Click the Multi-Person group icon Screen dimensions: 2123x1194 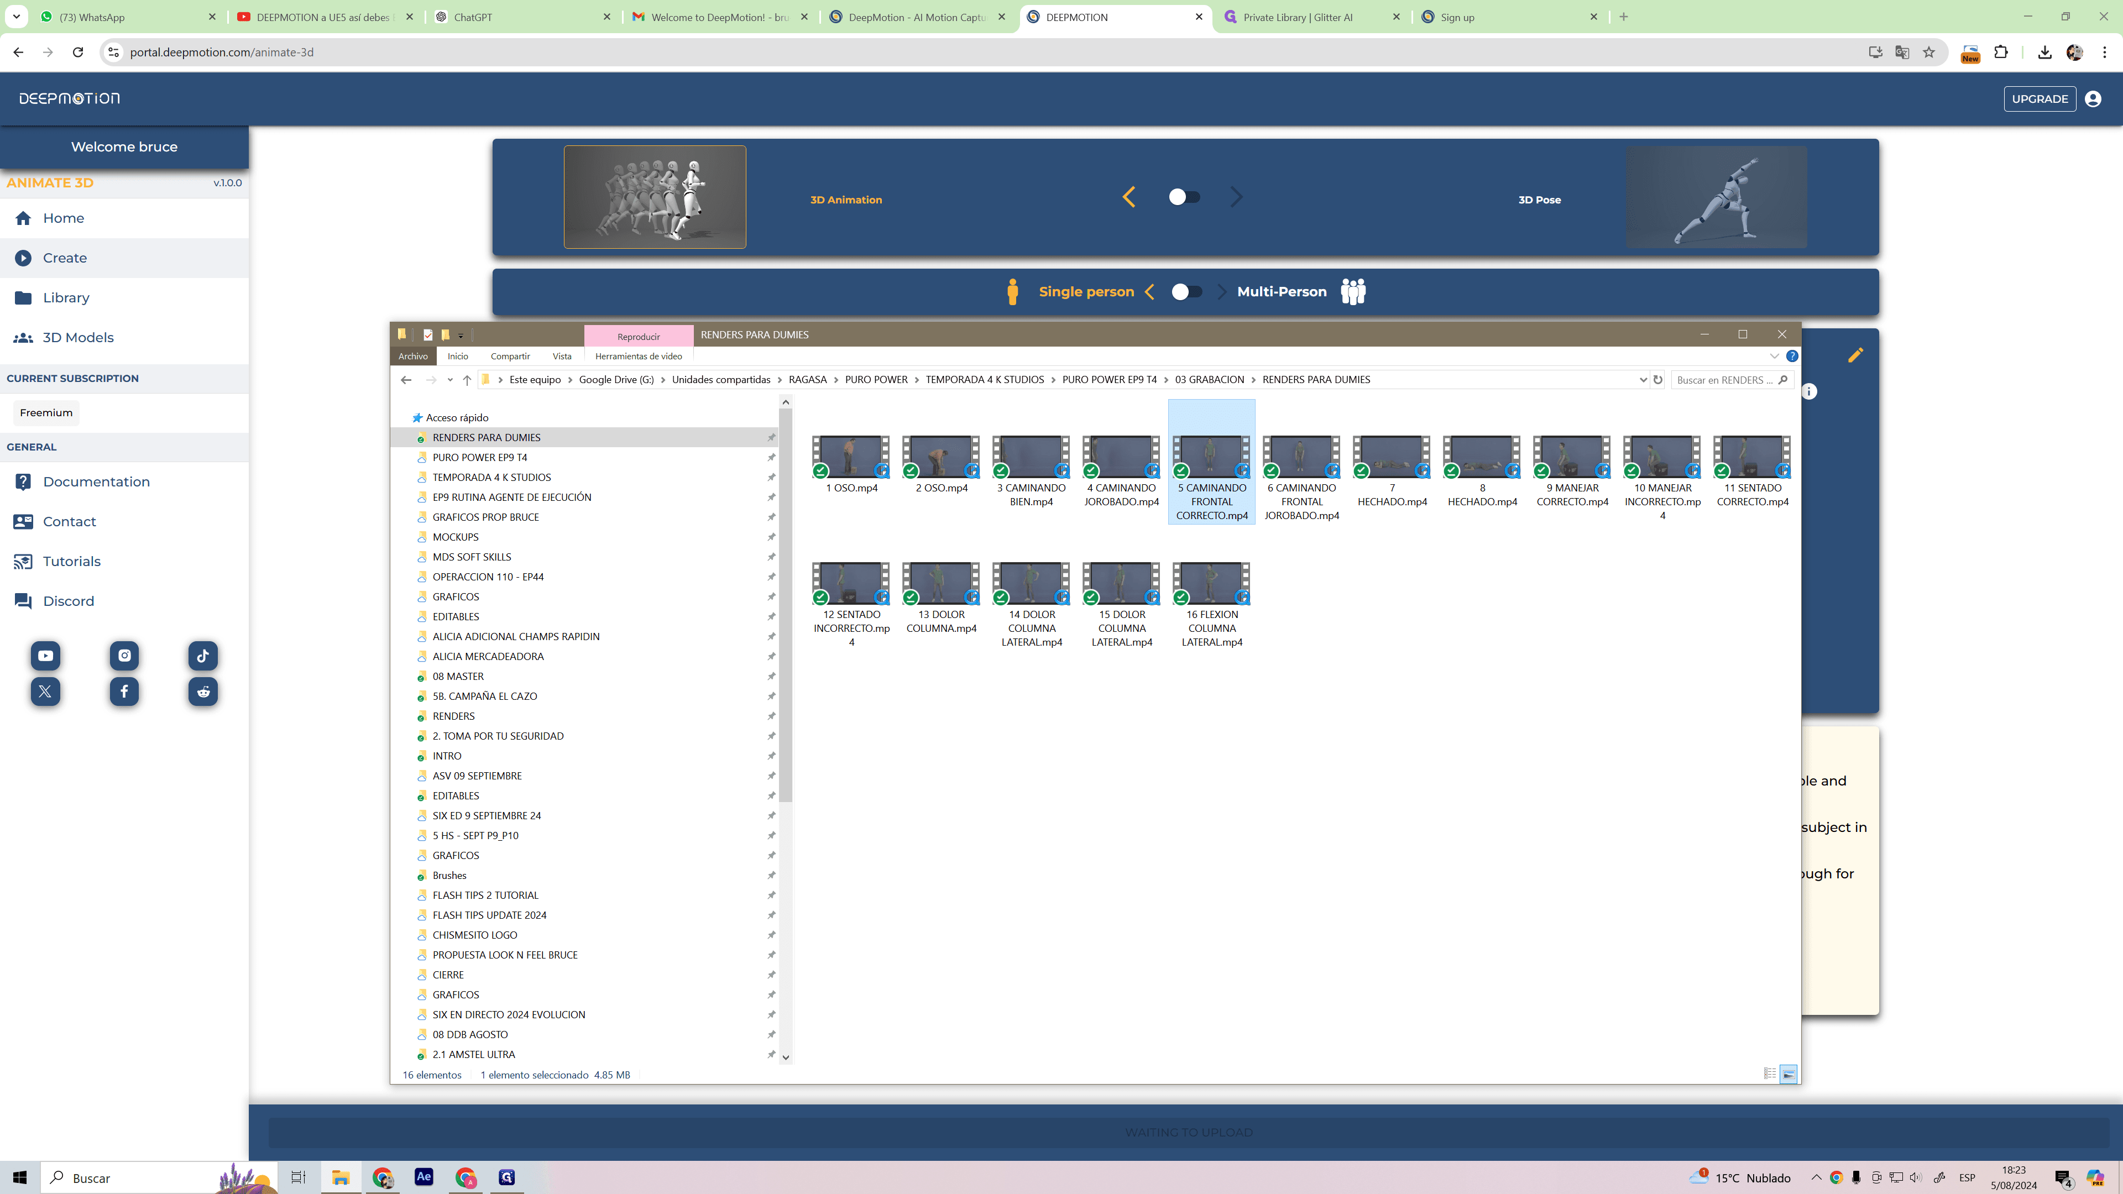[1353, 292]
